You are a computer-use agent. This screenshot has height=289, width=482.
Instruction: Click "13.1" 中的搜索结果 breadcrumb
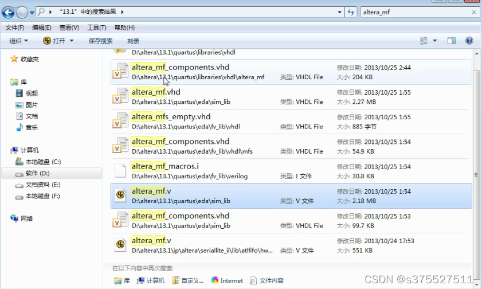pyautogui.click(x=88, y=12)
